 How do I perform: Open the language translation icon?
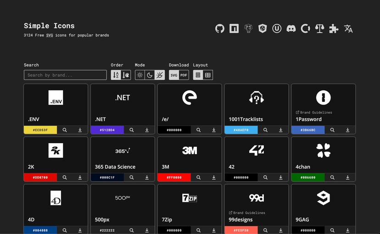point(348,29)
